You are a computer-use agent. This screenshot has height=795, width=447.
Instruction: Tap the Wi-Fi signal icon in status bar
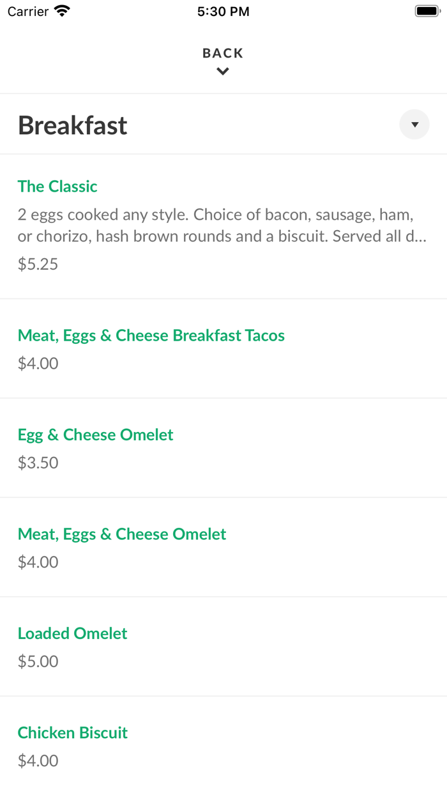[59, 10]
